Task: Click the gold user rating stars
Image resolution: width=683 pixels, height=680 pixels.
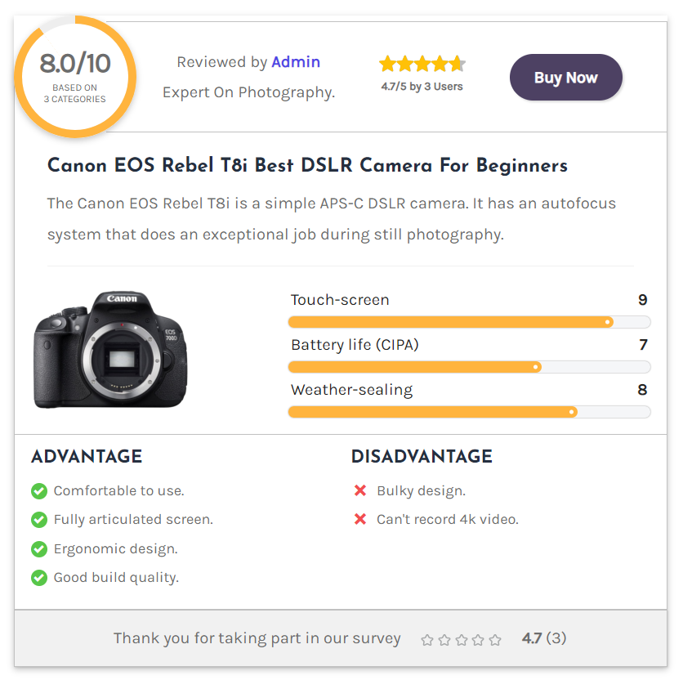Action: [x=422, y=64]
